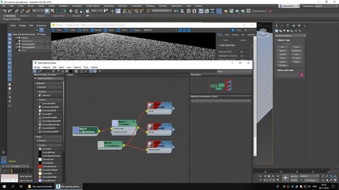Click the pink object color swatch
The width and height of the screenshot is (339, 190).
[x=301, y=75]
